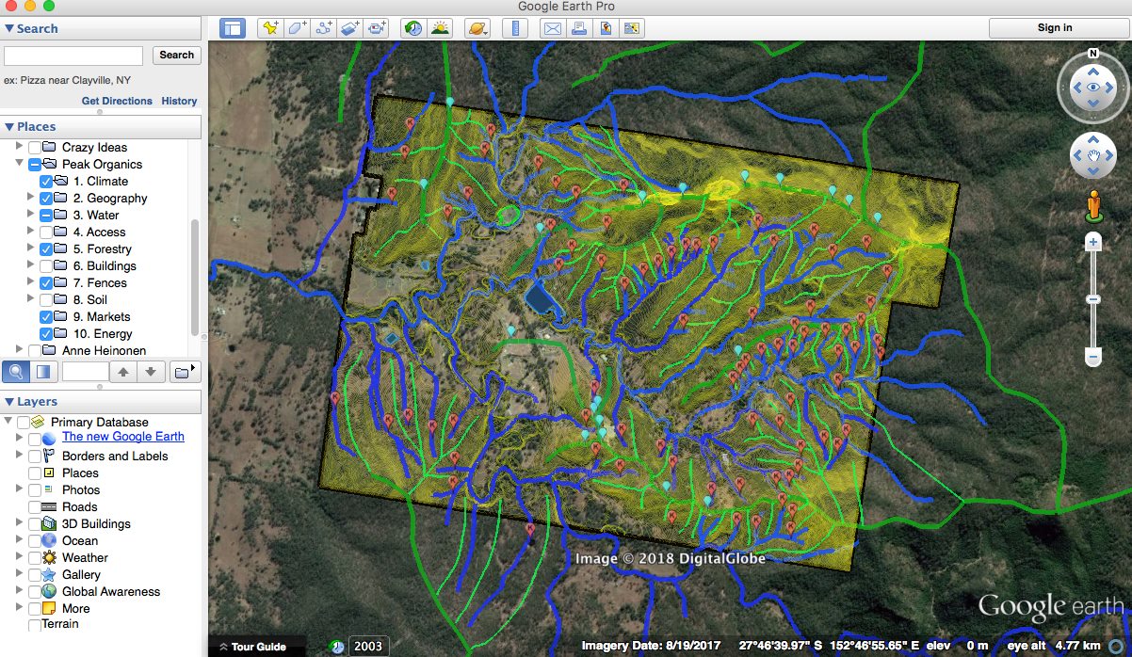Toggle the sidebar visibility toolbar button
Screen dimensions: 1132x657
point(233,28)
